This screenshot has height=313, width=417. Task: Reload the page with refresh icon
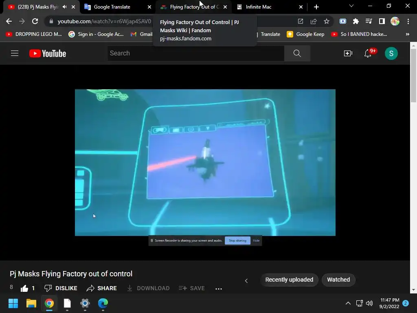[x=35, y=21]
